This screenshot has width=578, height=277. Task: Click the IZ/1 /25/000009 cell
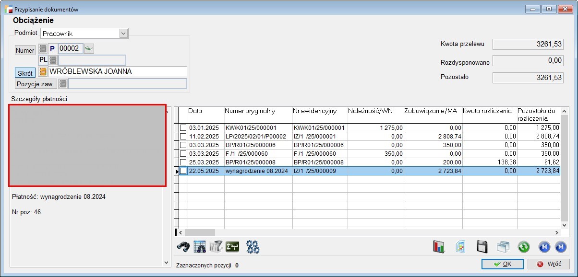319,171
